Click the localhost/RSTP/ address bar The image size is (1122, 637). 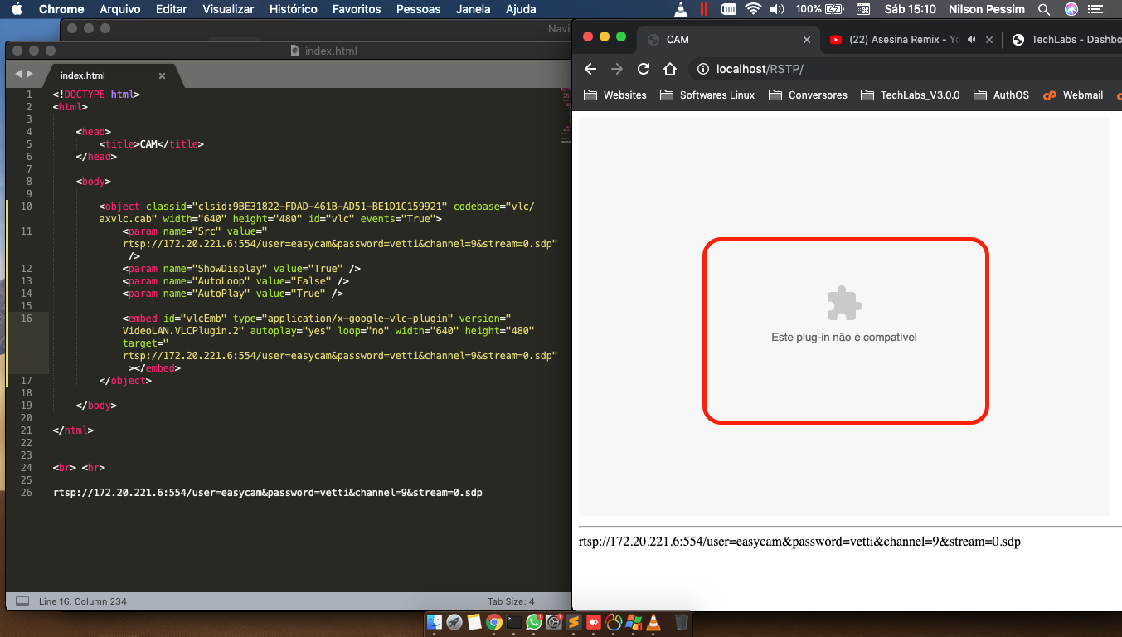click(x=905, y=69)
